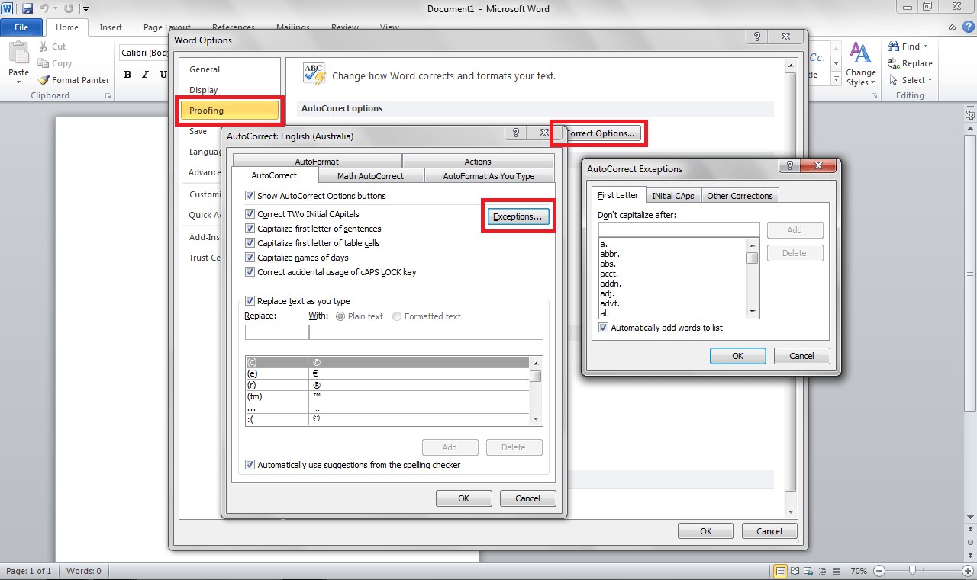This screenshot has width=977, height=580.
Task: Open the Other Corrections tab
Action: [740, 196]
